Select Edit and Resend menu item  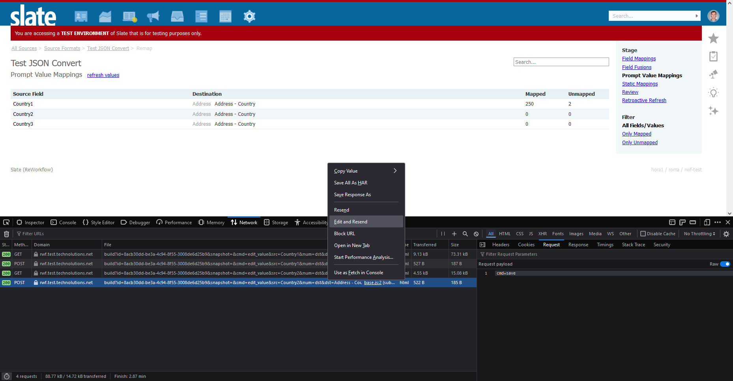pos(366,222)
